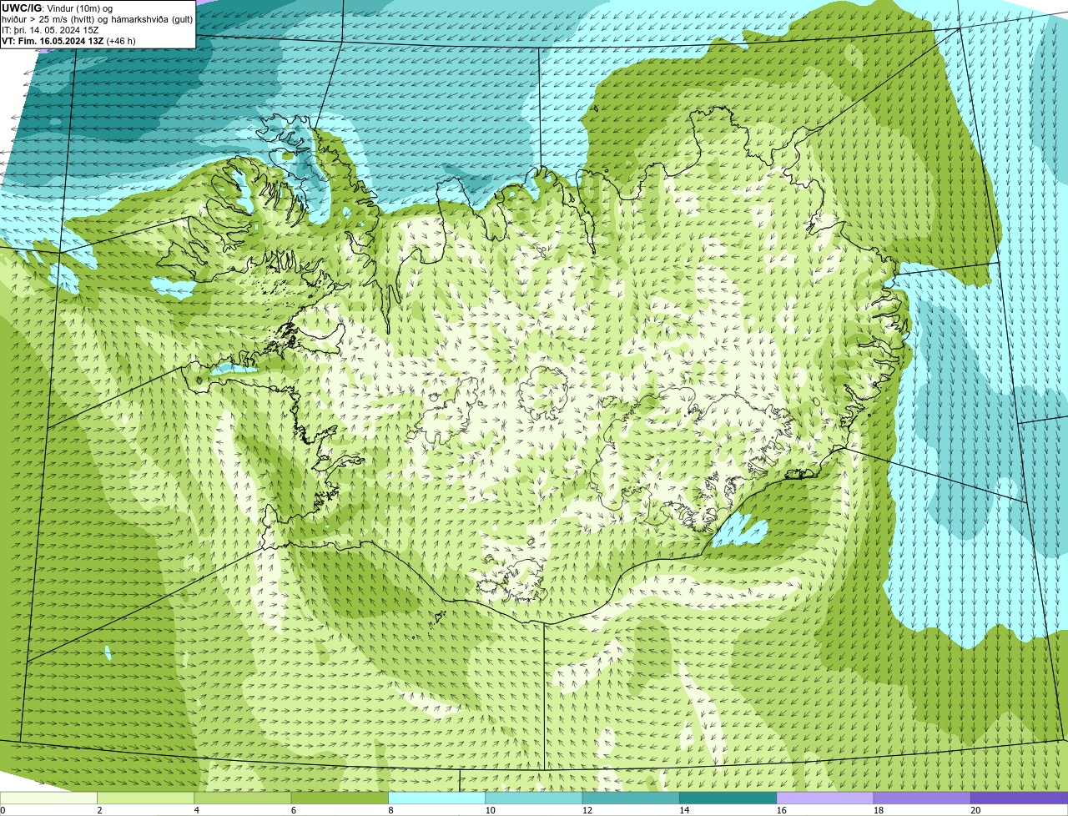Click the 18–20 m/s violet legend swatch
Viewport: 1068px width, 816px height.
922,798
